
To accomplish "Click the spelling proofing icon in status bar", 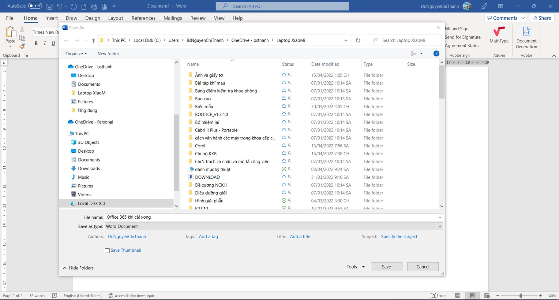I will (x=54, y=296).
